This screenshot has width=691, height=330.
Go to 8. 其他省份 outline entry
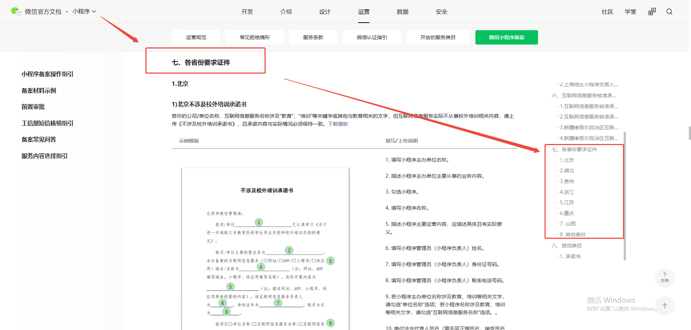coord(572,234)
